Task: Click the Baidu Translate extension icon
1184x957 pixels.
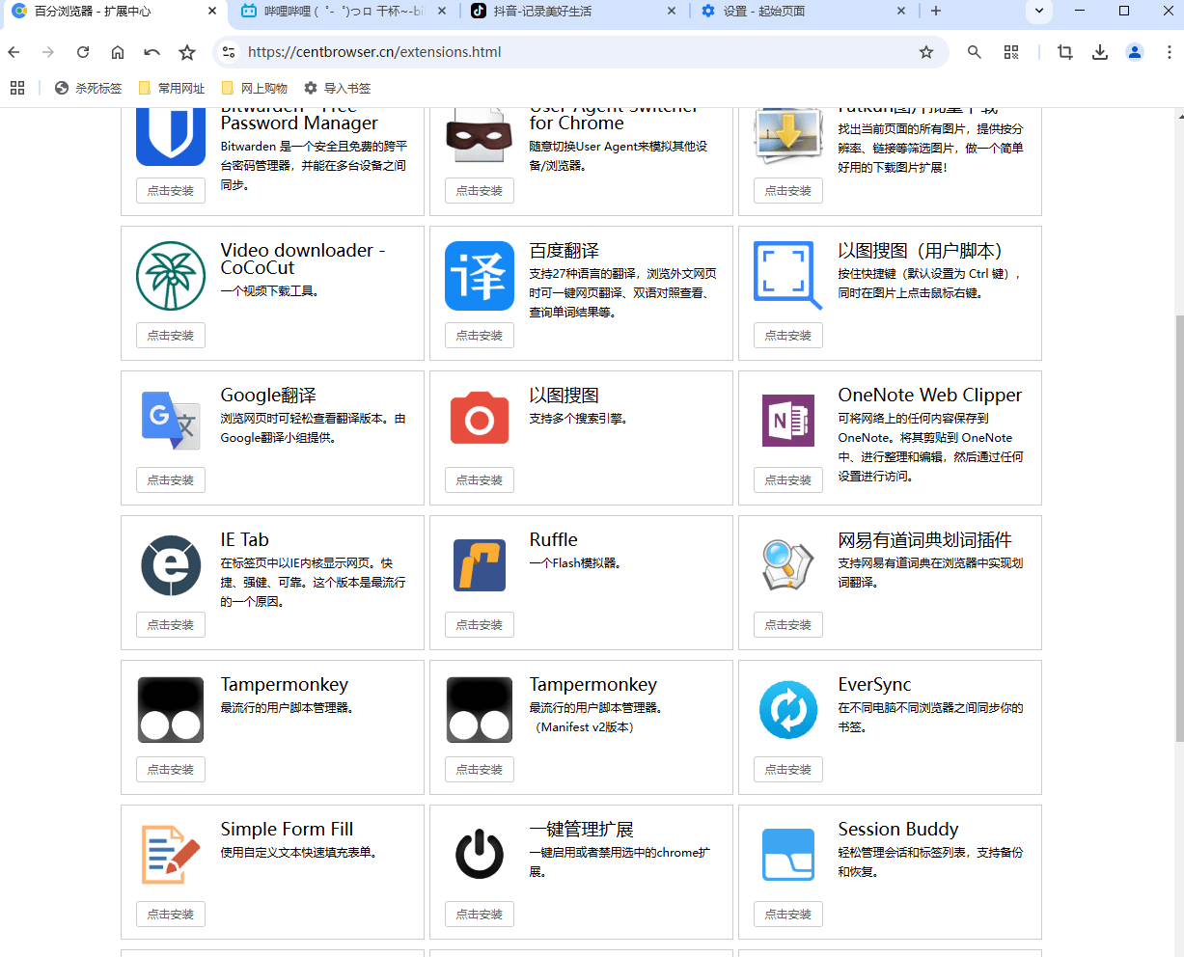Action: pos(480,276)
